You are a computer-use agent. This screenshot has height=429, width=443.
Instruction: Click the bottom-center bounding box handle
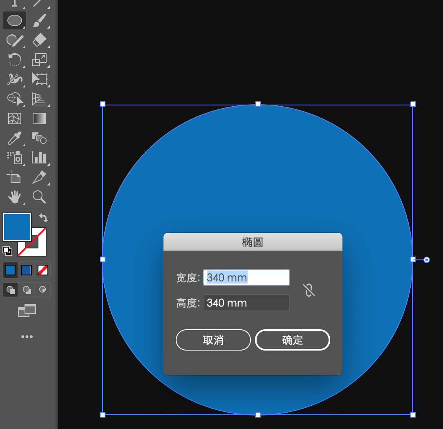pyautogui.click(x=257, y=415)
